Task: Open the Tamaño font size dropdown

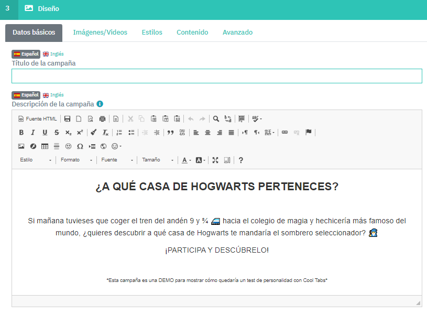Action: tap(157, 160)
